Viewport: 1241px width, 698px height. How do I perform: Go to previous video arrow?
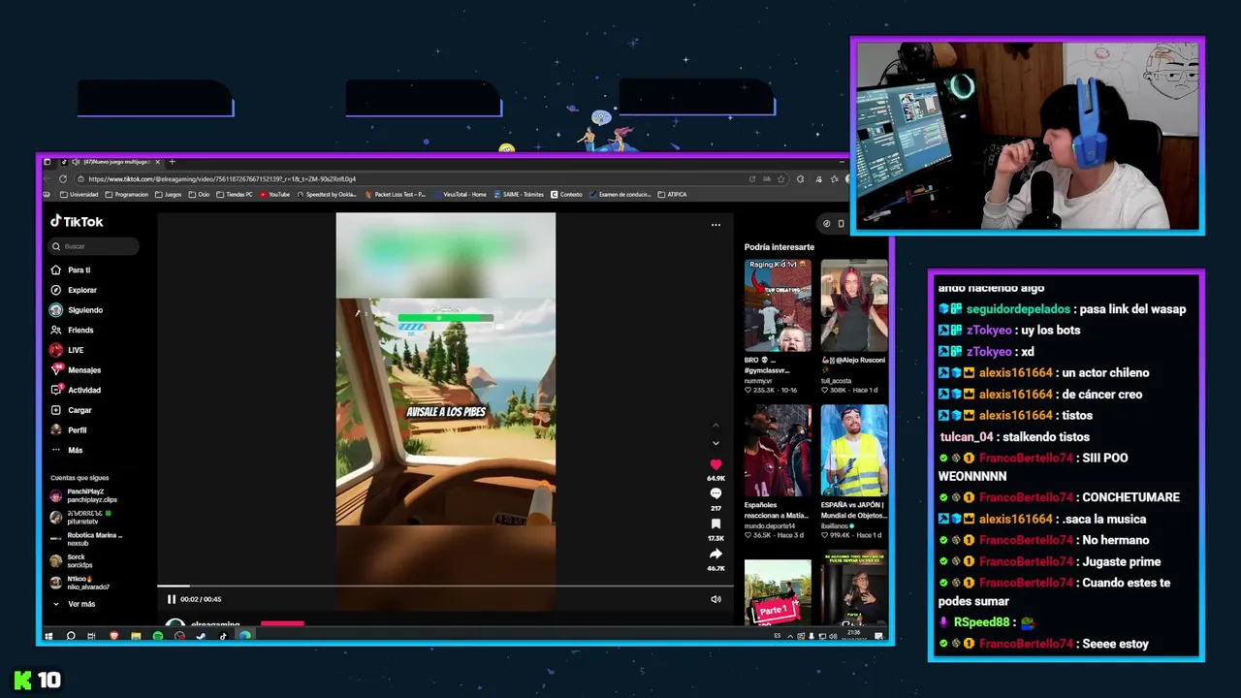pos(716,426)
